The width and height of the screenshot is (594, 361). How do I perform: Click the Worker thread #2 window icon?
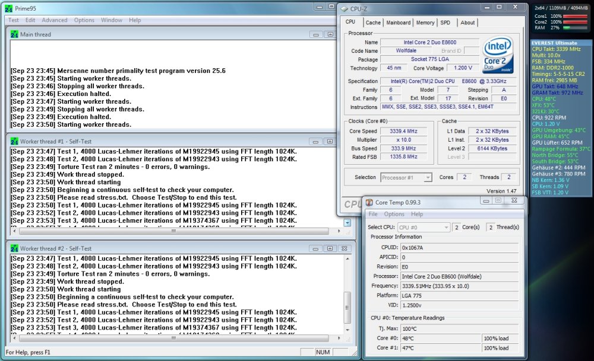pyautogui.click(x=14, y=248)
